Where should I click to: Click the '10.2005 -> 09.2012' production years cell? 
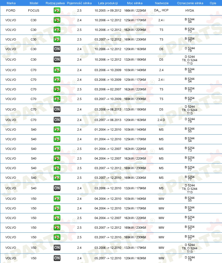click(x=108, y=10)
